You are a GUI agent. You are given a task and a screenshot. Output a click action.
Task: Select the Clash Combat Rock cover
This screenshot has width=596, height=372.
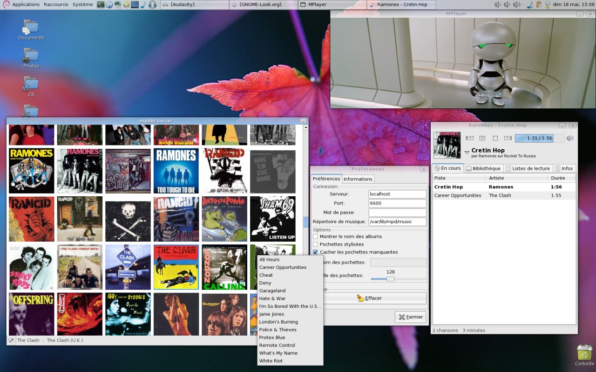[x=80, y=267]
